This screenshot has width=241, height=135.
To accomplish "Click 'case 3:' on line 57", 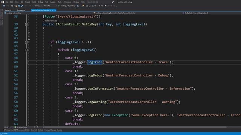I will coord(72,97).
